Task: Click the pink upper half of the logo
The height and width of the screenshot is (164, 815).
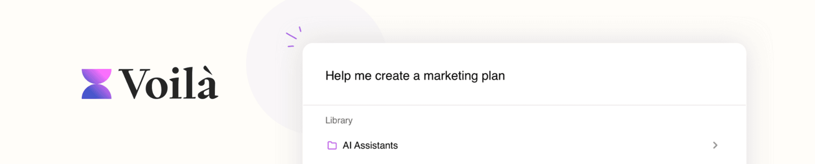Action: [x=96, y=76]
